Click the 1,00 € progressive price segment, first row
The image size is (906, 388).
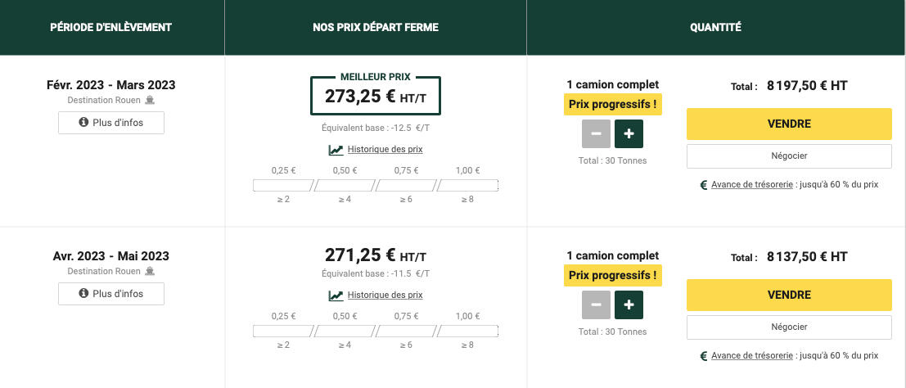pyautogui.click(x=467, y=186)
